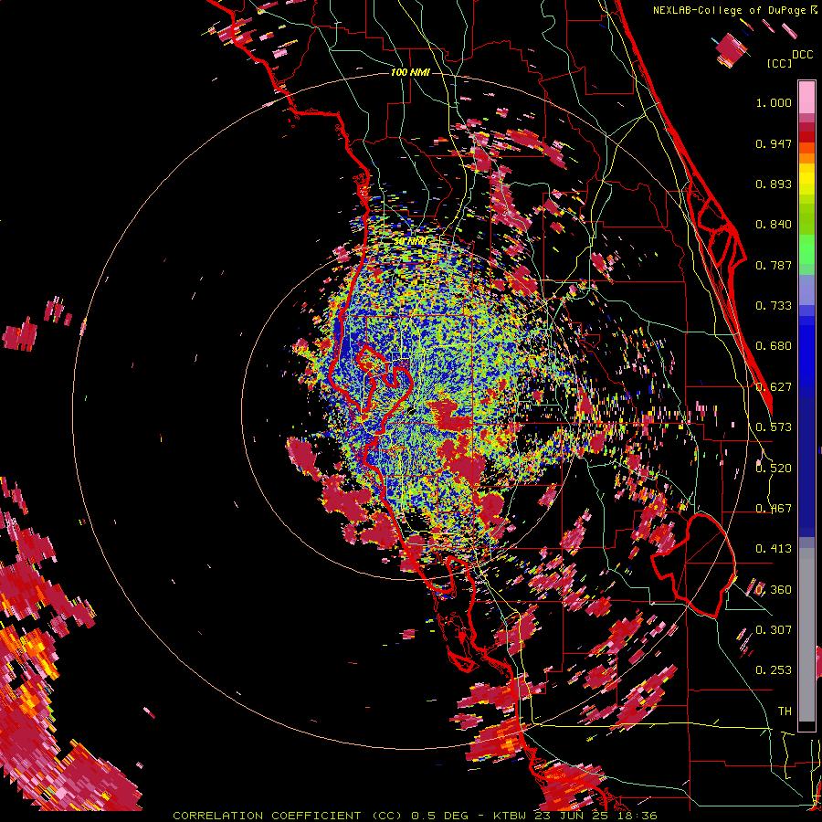The image size is (822, 822).
Task: Click the KTBW station identifier in the caption
Action: click(511, 816)
